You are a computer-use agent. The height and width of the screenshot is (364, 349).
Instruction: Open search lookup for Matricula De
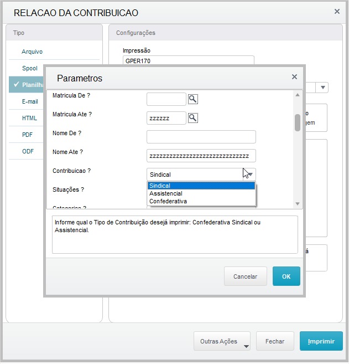tap(193, 99)
